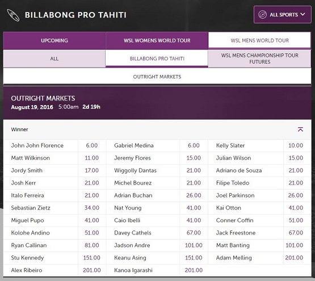
Task: Click the August 19, 2016 date text
Action: tap(32, 107)
